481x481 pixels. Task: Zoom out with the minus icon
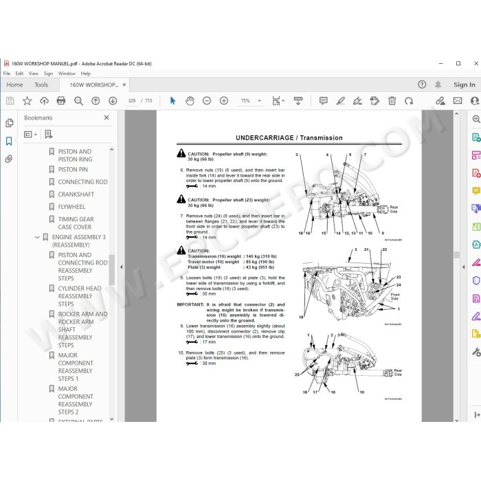[x=207, y=100]
